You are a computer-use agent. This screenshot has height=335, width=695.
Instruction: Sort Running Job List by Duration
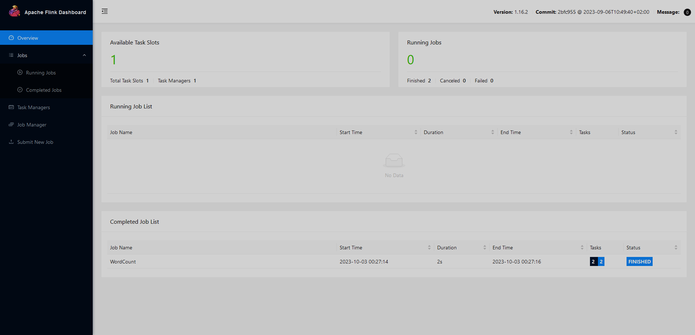(493, 132)
